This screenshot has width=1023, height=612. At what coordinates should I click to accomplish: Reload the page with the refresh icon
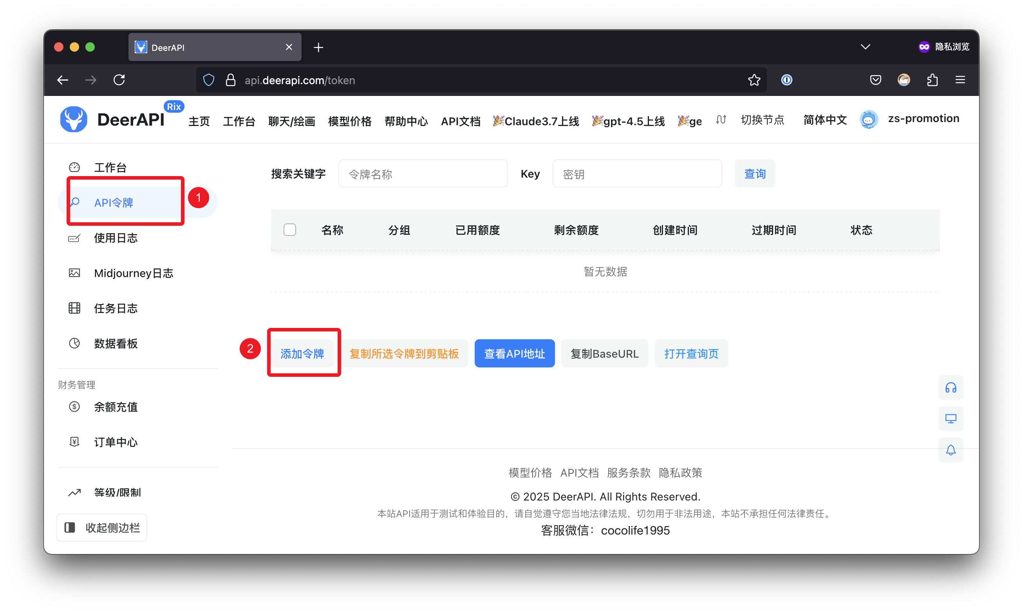(119, 80)
